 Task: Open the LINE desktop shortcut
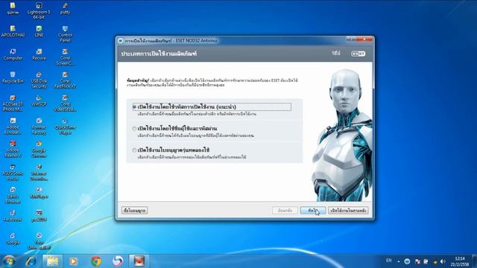[x=39, y=31]
